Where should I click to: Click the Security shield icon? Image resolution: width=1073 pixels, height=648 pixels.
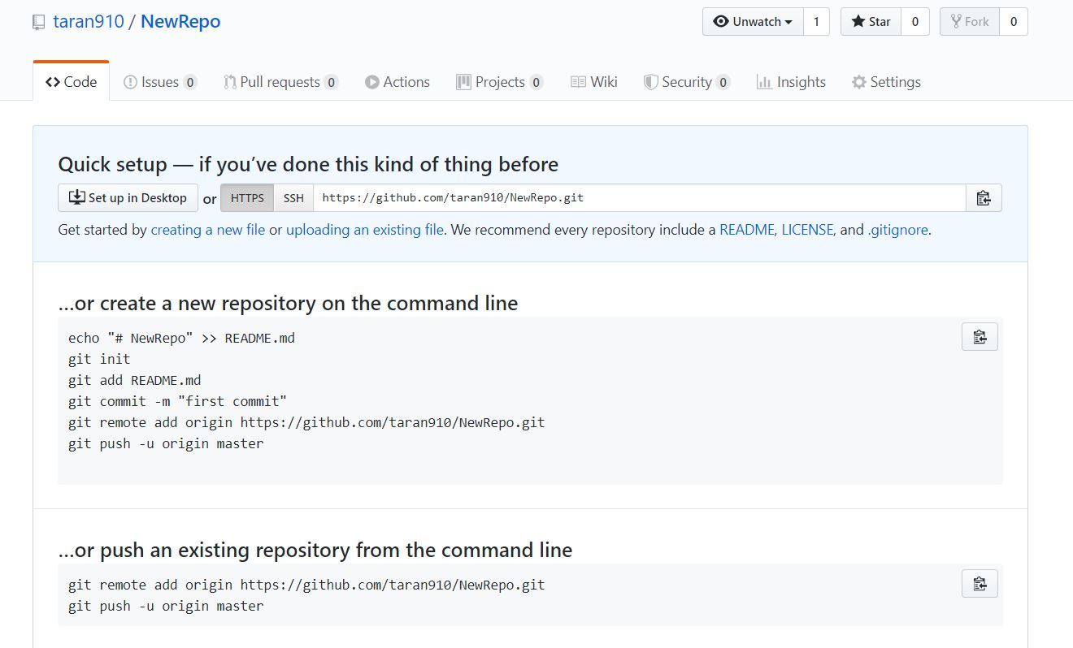coord(651,81)
